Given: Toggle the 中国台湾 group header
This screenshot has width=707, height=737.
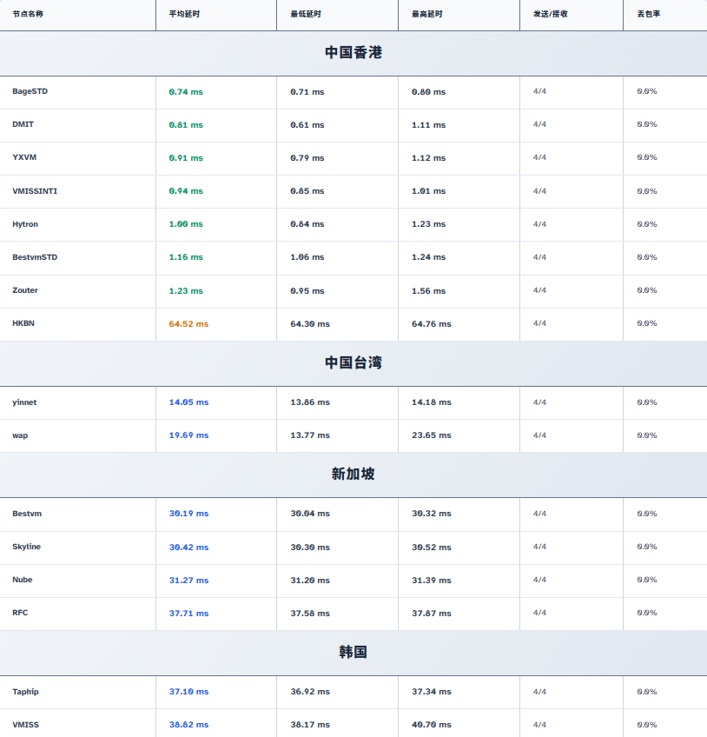Looking at the screenshot, I should tap(353, 363).
